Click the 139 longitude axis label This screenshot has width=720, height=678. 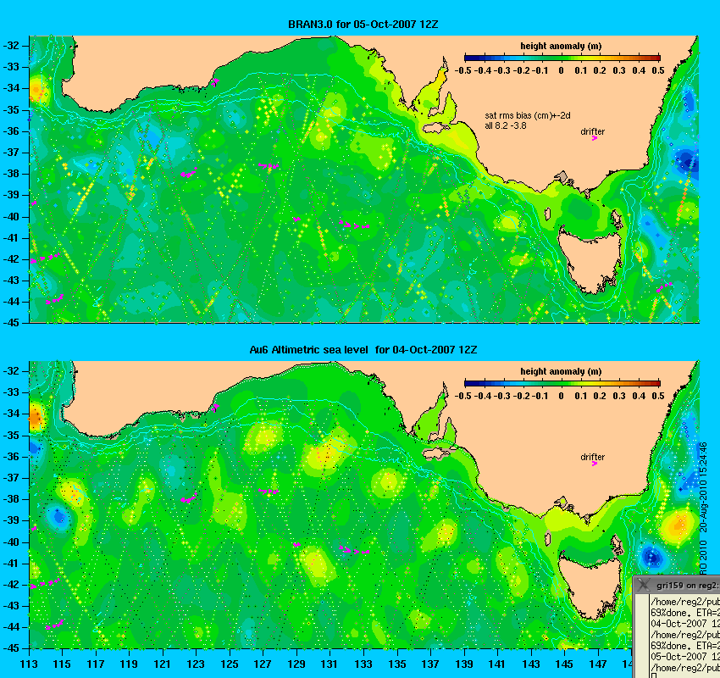(464, 664)
